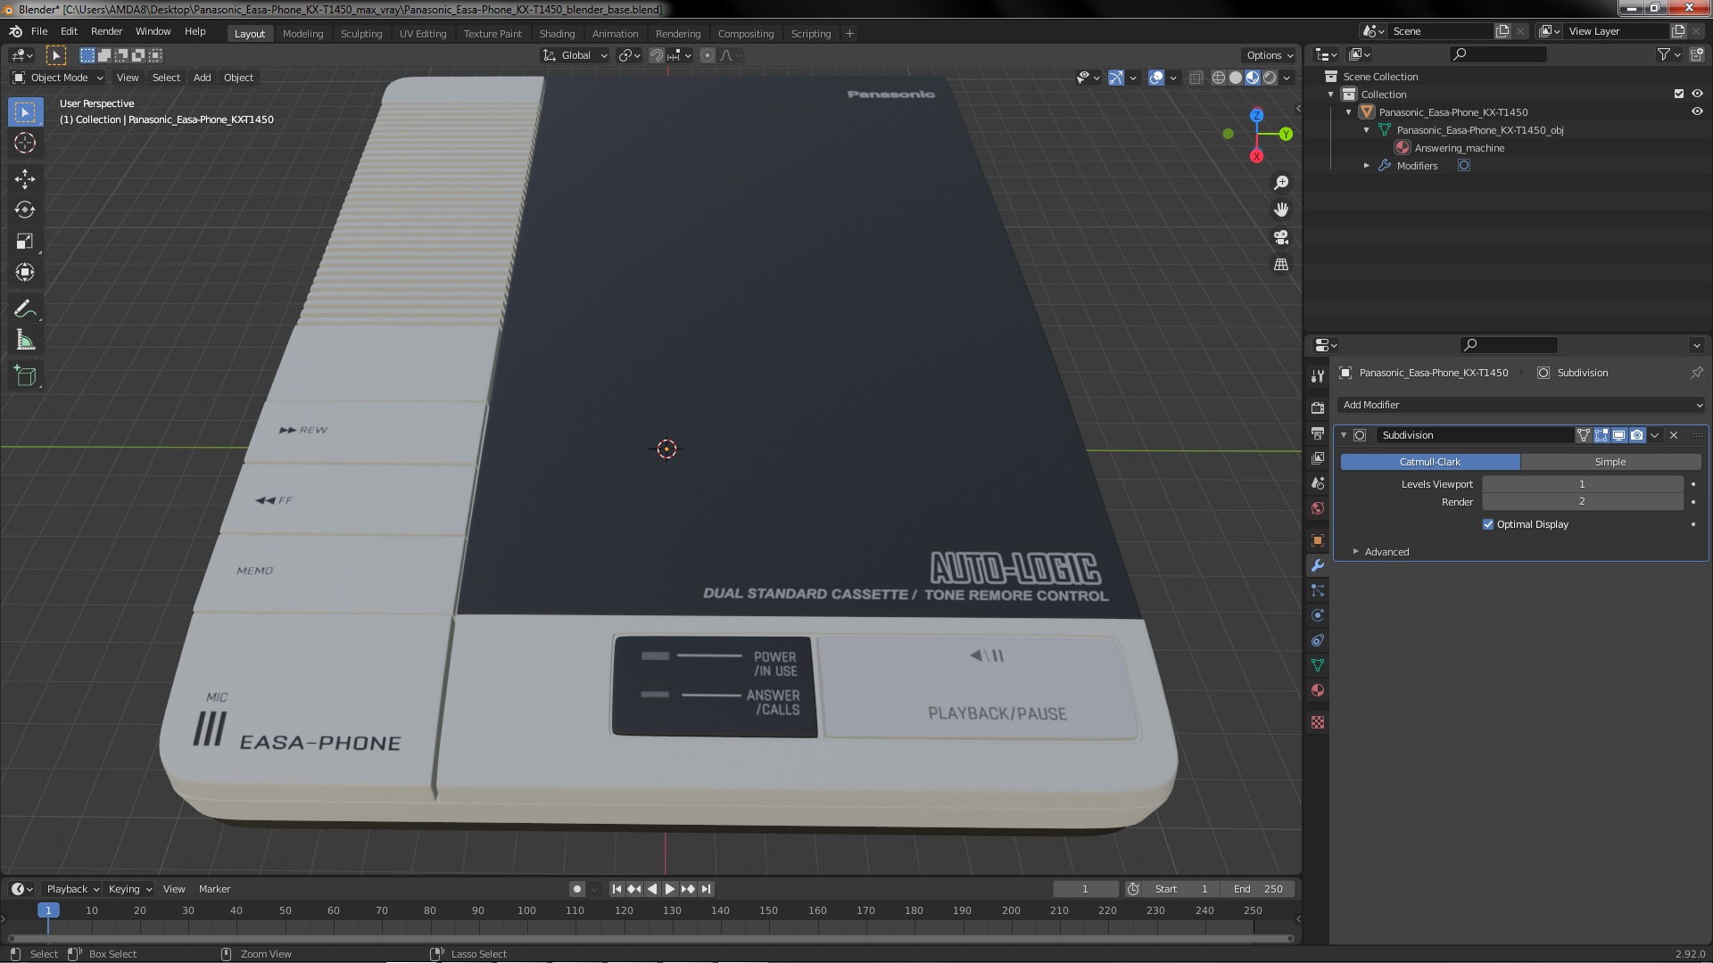Open the Tool settings properties tab

pos(1318,376)
